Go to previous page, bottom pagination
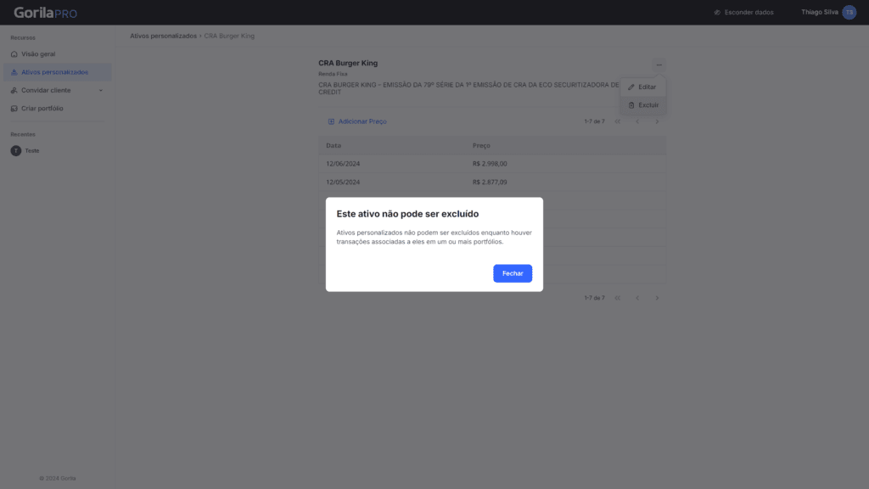 point(637,298)
